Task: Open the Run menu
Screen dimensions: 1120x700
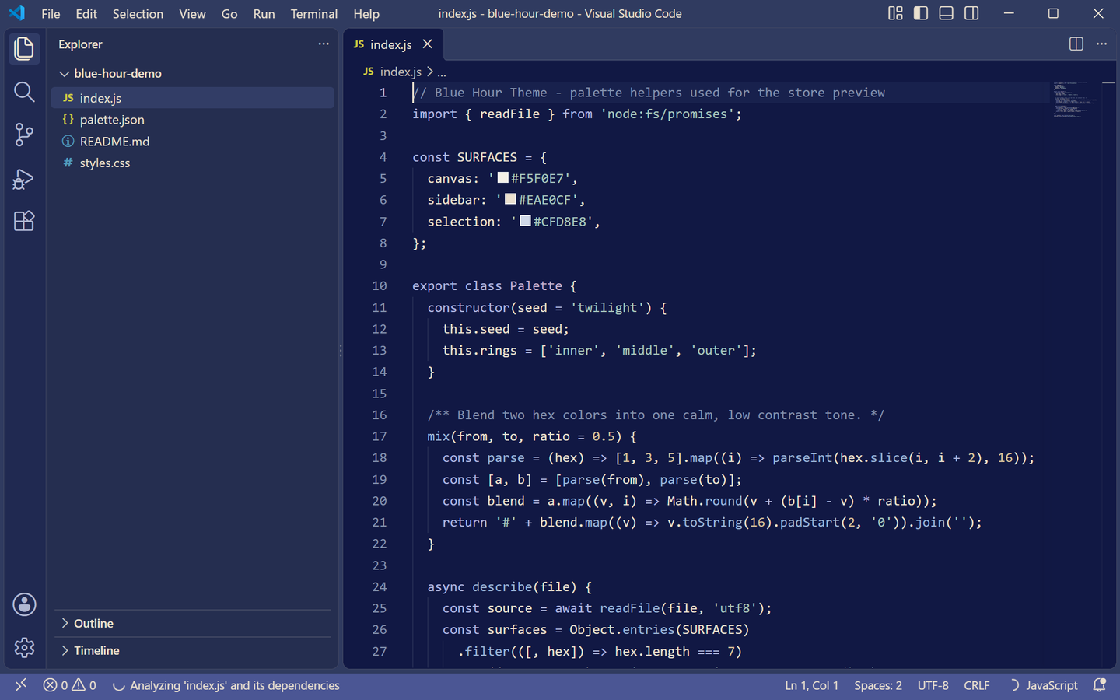Action: pyautogui.click(x=264, y=13)
